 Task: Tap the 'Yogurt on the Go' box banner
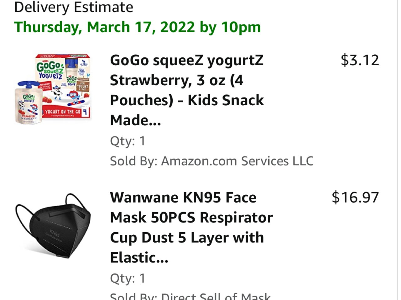pos(63,112)
